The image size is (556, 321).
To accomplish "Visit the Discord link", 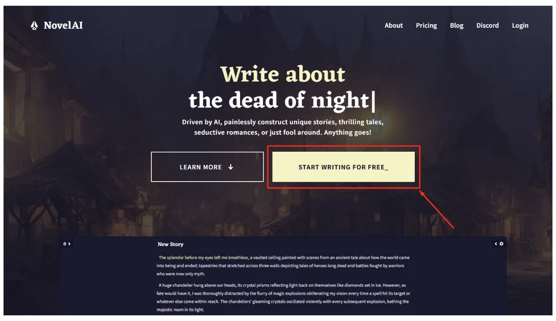I will [487, 26].
